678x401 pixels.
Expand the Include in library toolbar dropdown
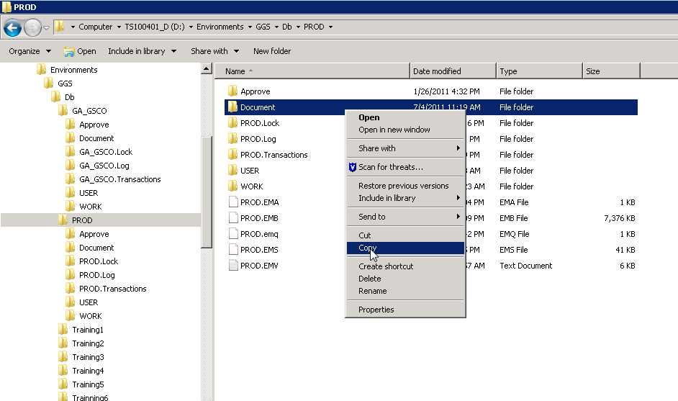(x=142, y=51)
